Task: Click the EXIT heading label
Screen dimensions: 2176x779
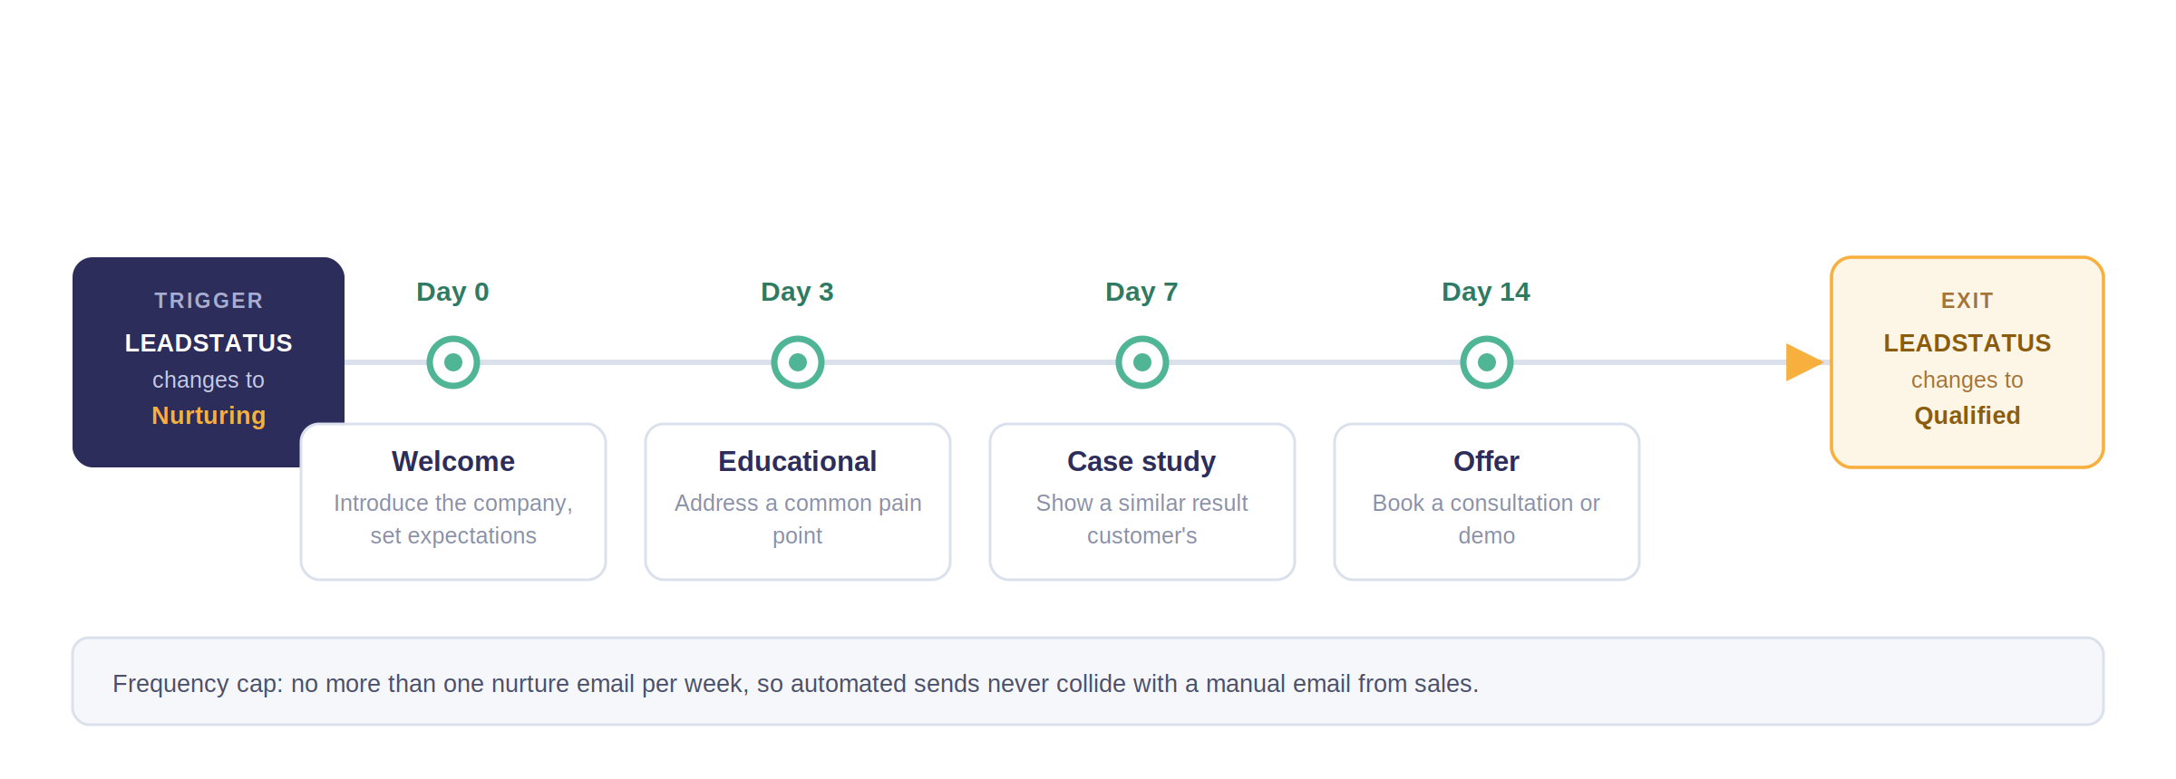Action: pos(1967,301)
